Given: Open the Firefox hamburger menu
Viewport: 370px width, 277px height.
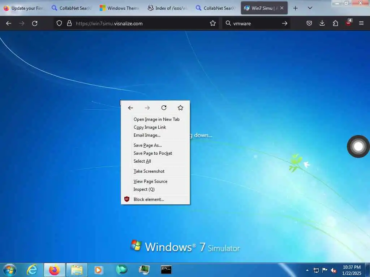Looking at the screenshot, I should [x=361, y=23].
